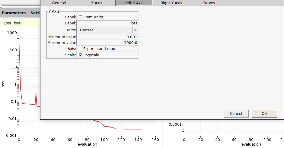
Task: Confirm the axis settings with OK
Action: pos(264,114)
